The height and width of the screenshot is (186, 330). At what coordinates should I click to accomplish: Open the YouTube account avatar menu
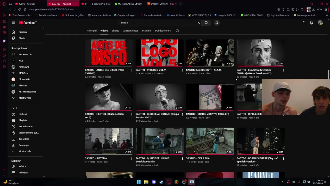(320, 23)
